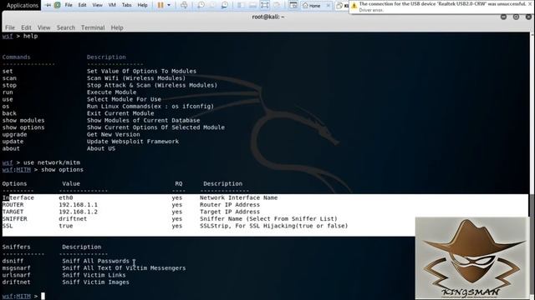
Task: Click the driftnet value in SNIFFER row
Action: coord(73,218)
